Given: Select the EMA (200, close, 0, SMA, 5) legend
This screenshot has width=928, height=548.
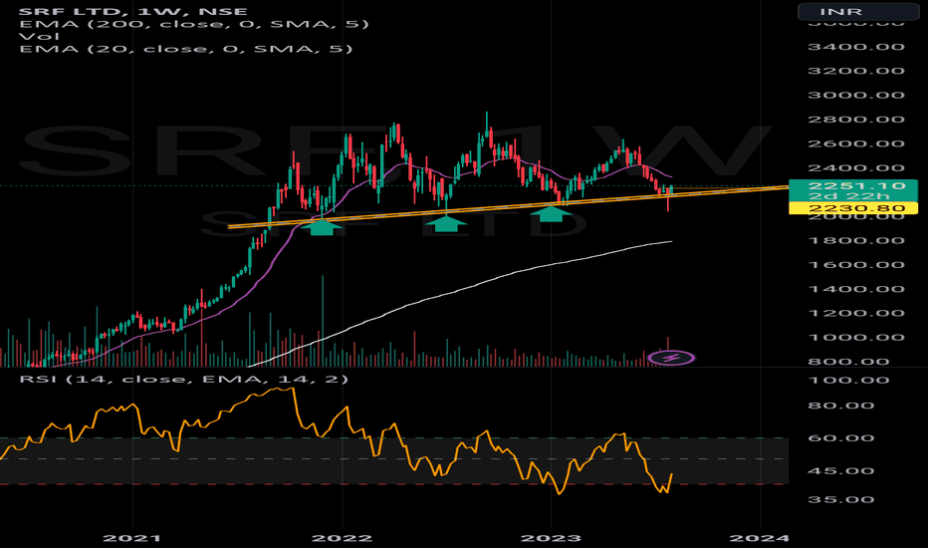Looking at the screenshot, I should coord(194,24).
